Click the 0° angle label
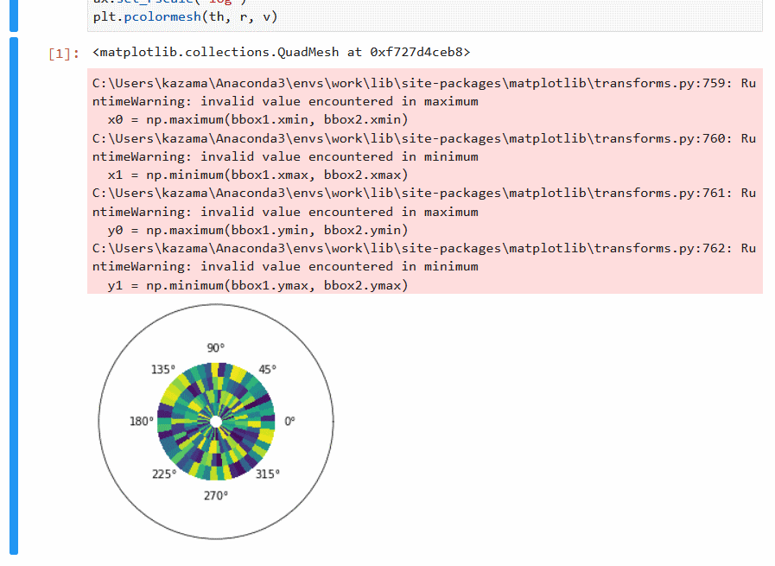 click(290, 422)
